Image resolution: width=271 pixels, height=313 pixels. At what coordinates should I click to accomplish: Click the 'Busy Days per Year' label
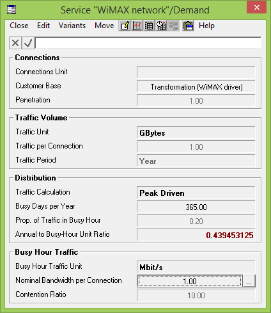[x=45, y=206]
